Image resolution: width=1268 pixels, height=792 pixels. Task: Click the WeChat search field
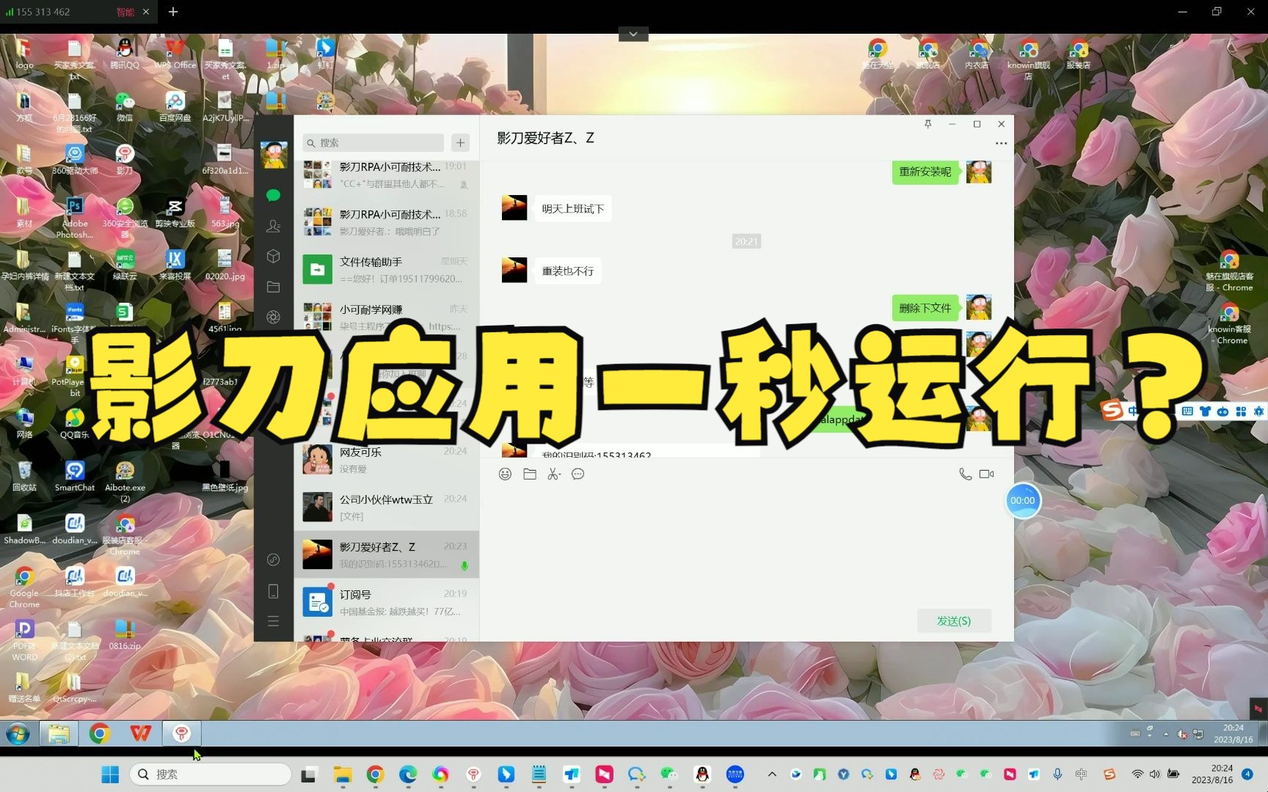373,142
